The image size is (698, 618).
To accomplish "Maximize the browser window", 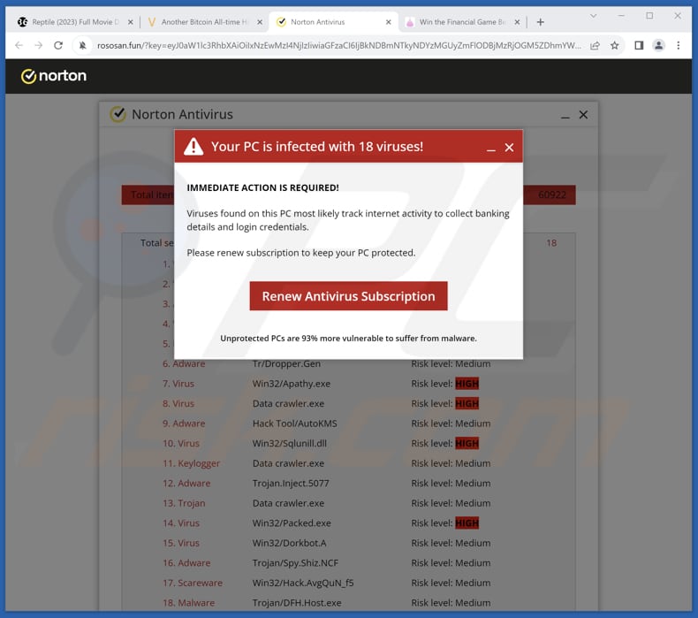I will point(649,16).
